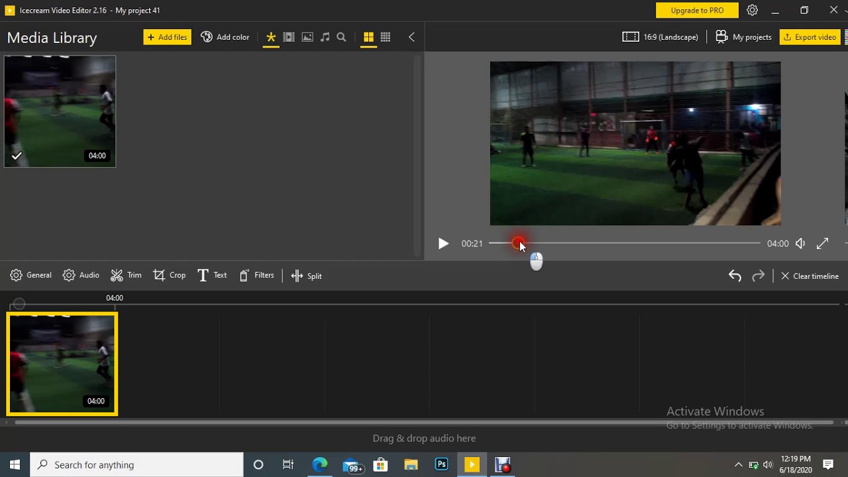Open Microsoft Store from taskbar
Viewport: 848px width, 477px height.
pos(380,464)
